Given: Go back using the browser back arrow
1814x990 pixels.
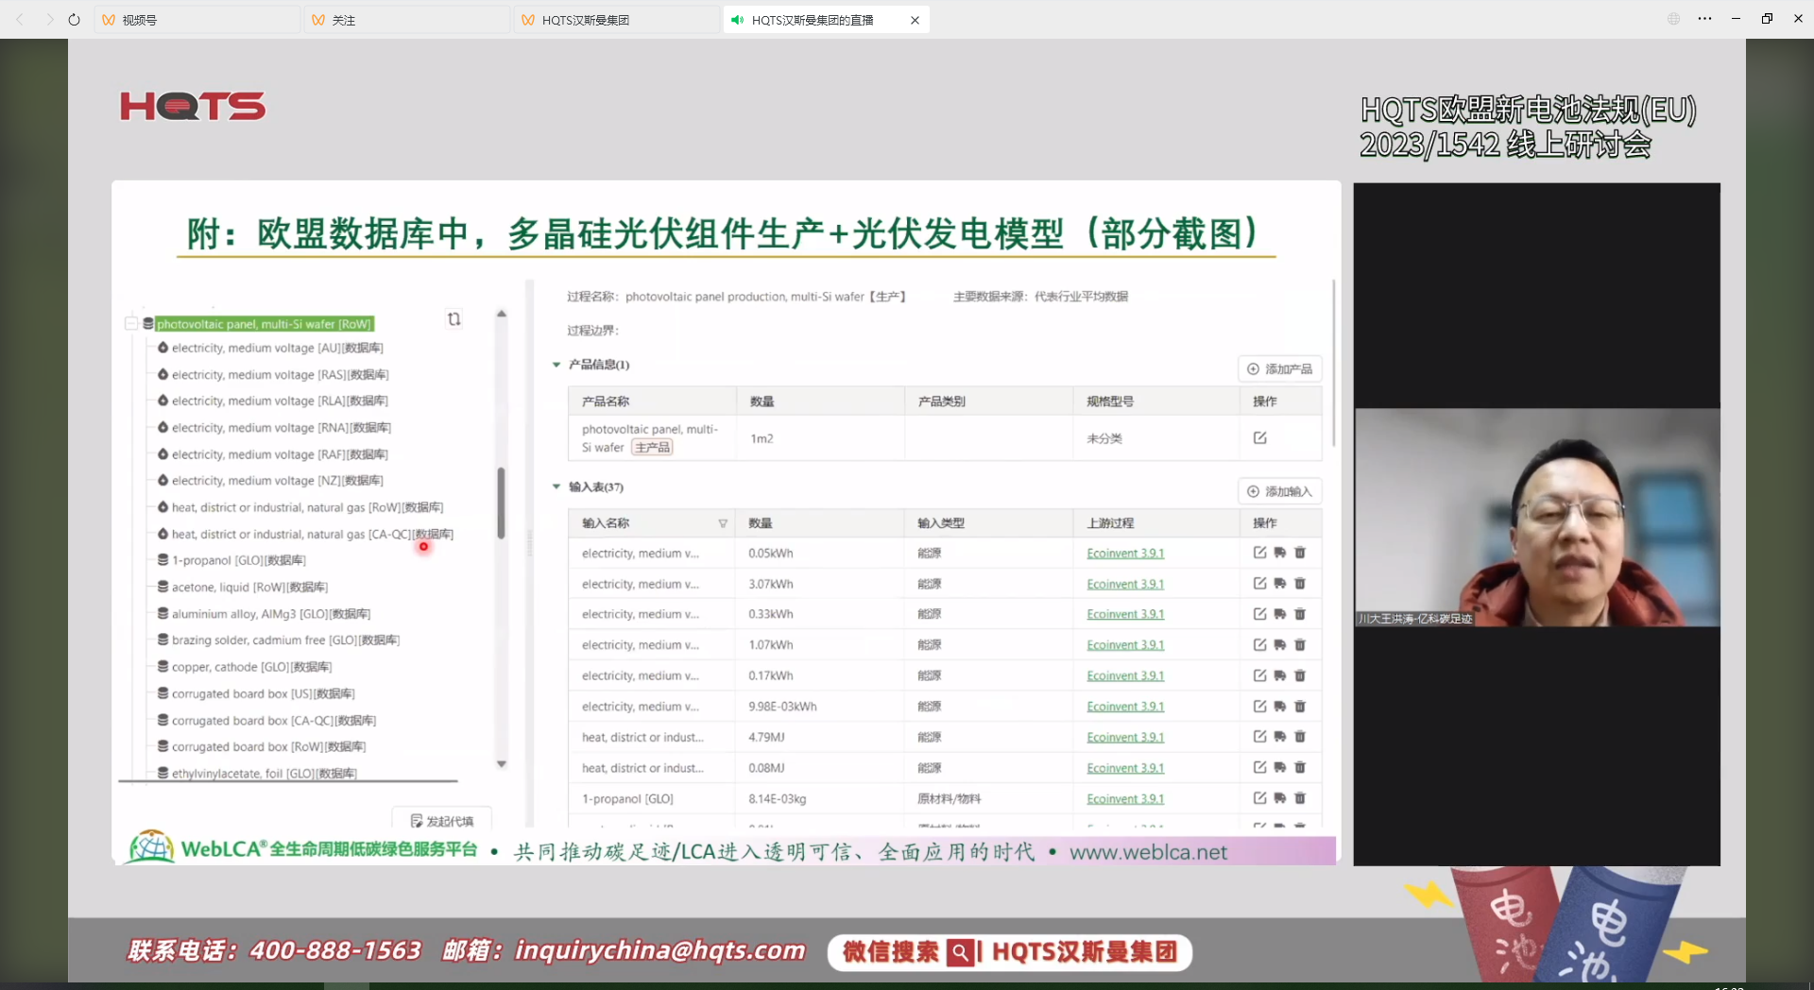Looking at the screenshot, I should pos(20,19).
